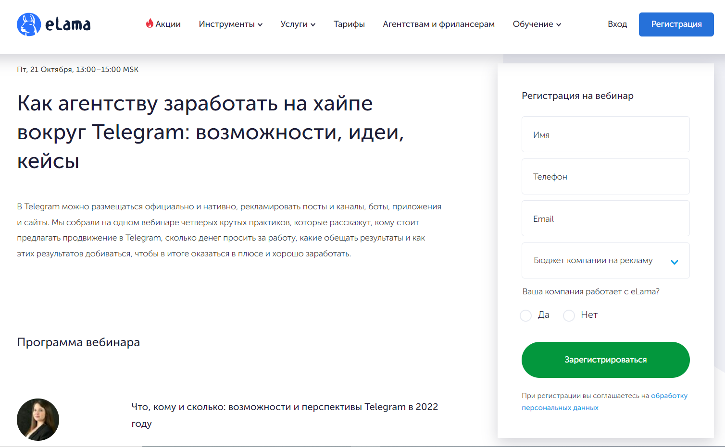Open the Тарифы page
Viewport: 725px width, 447px height.
(x=349, y=24)
